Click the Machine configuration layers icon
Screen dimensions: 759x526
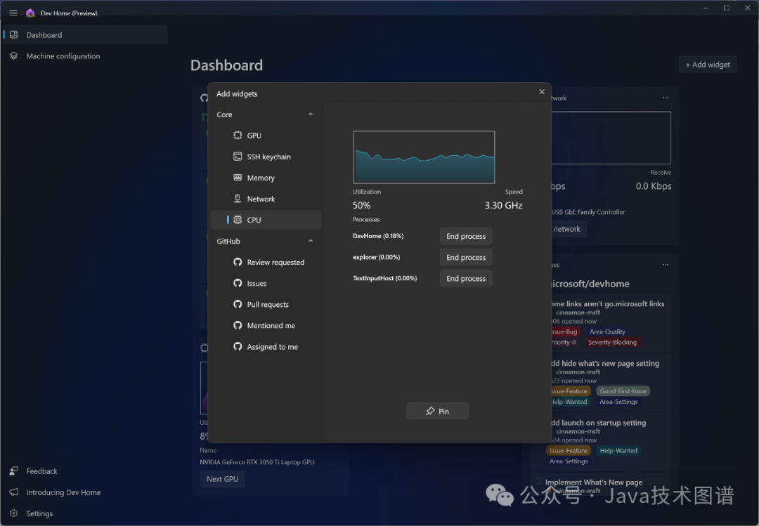(13, 55)
